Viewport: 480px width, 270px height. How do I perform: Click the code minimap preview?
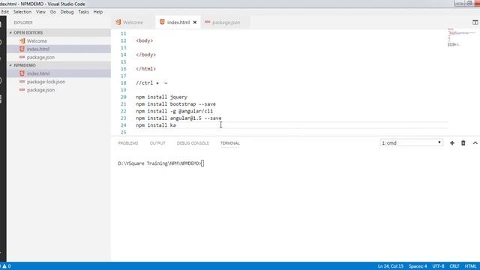pyautogui.click(x=462, y=37)
